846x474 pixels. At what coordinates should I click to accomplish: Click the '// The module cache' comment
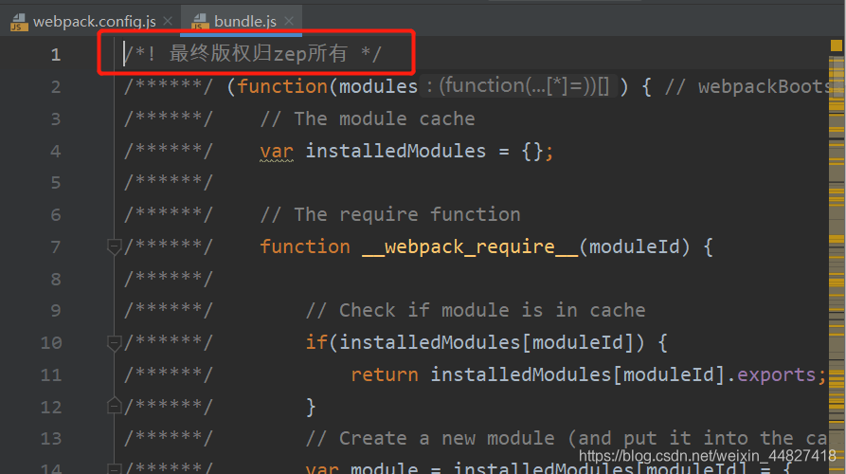(368, 118)
